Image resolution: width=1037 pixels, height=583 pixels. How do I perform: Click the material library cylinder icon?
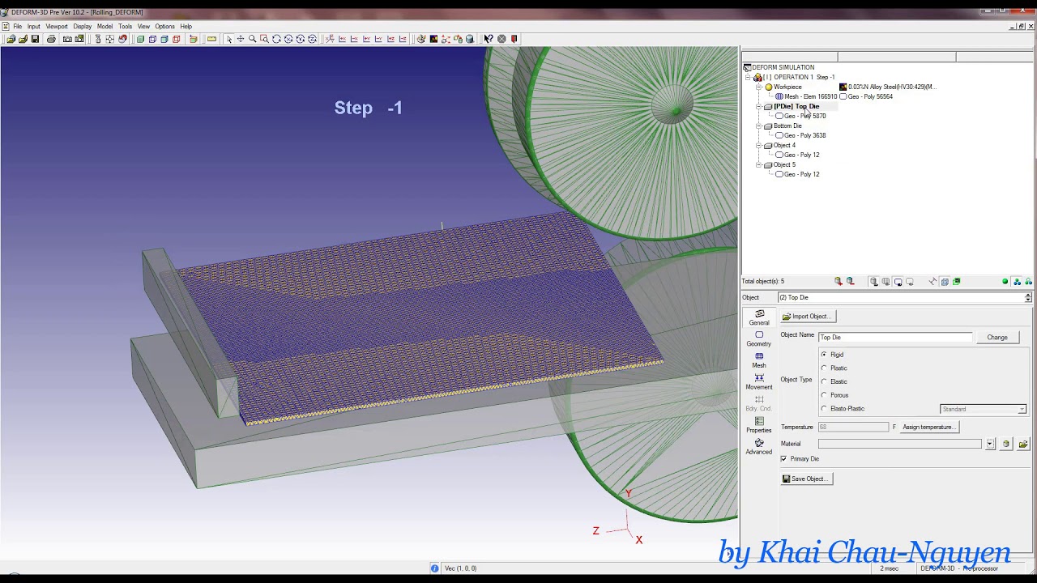click(x=1006, y=444)
